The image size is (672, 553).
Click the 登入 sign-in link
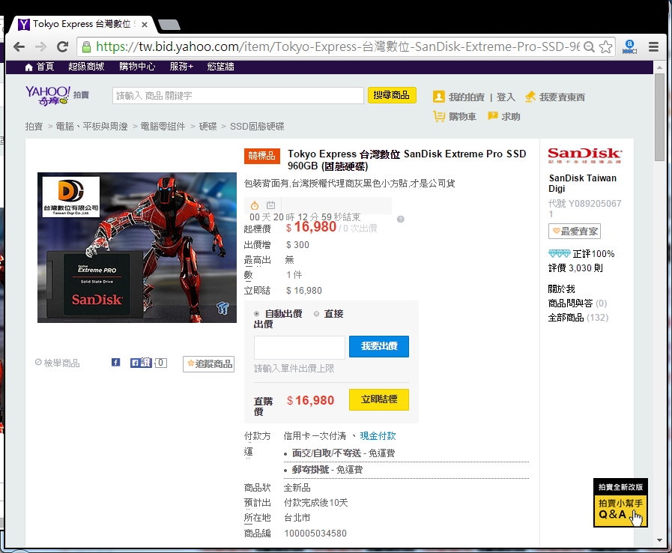(x=506, y=97)
